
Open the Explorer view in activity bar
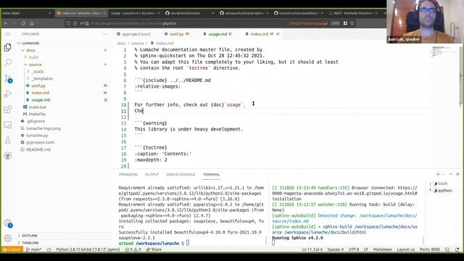click(8, 47)
